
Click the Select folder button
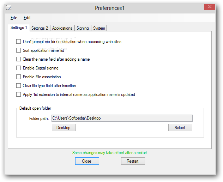(x=180, y=128)
